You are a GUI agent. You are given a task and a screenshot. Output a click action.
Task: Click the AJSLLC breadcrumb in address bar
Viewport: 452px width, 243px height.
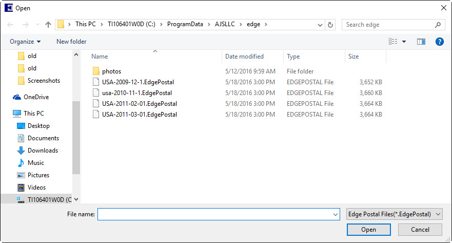coord(226,24)
